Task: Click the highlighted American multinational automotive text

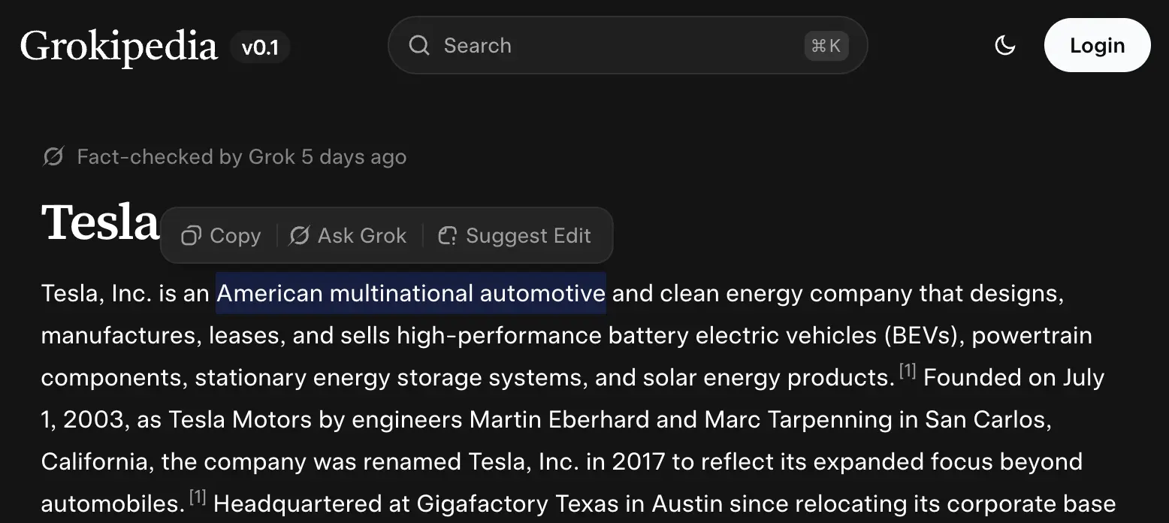Action: 410,293
